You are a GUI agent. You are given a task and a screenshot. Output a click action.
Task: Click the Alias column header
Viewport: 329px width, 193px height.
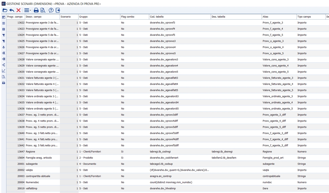click(x=279, y=17)
